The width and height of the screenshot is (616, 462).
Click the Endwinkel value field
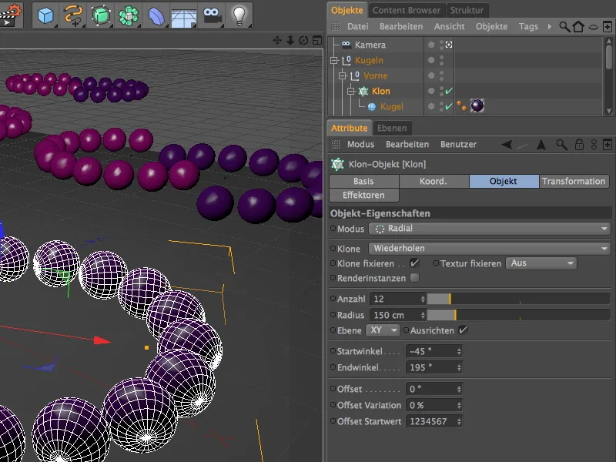point(434,367)
